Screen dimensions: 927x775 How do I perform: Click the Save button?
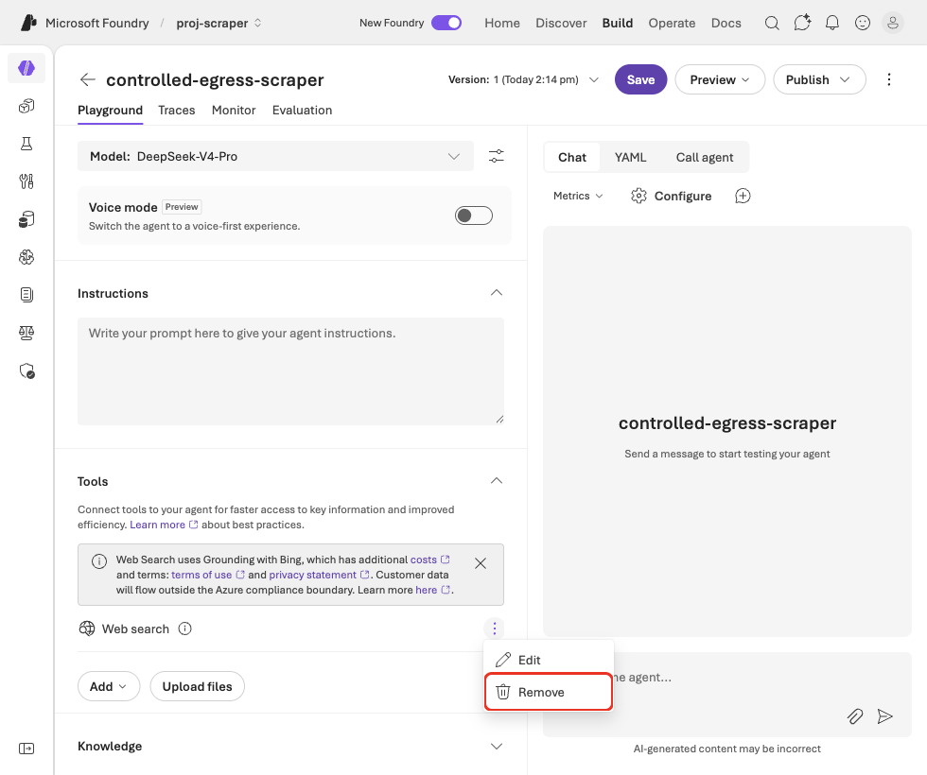(x=641, y=79)
